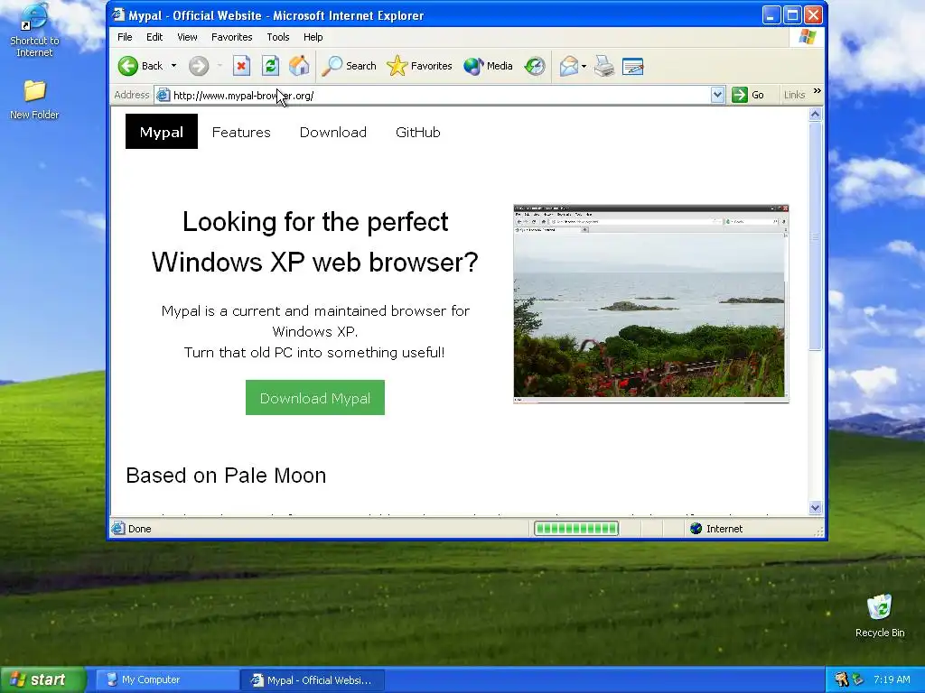
Task: Click the 7:19 AM taskbar clock
Action: (892, 679)
